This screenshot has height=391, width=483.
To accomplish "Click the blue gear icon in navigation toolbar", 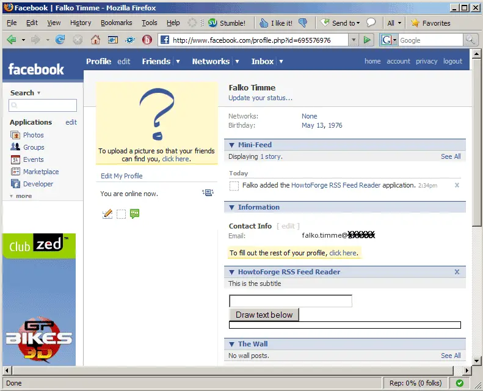I will point(130,40).
